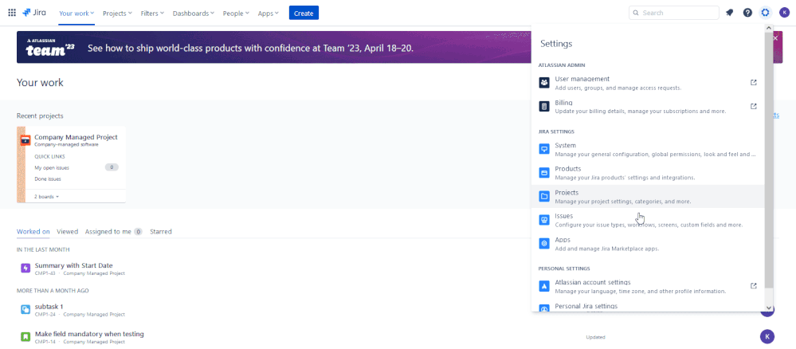The image size is (796, 349).
Task: Open the user profile avatar in header
Action: 784,13
